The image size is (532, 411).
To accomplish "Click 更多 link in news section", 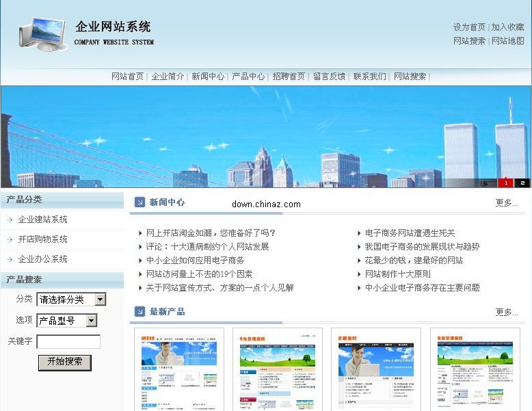I will (507, 203).
